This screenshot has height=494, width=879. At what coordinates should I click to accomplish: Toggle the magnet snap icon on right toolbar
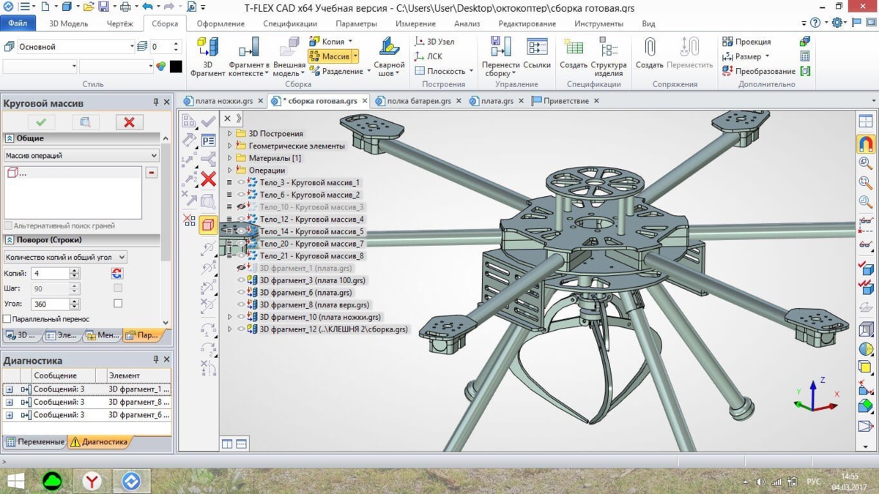866,143
